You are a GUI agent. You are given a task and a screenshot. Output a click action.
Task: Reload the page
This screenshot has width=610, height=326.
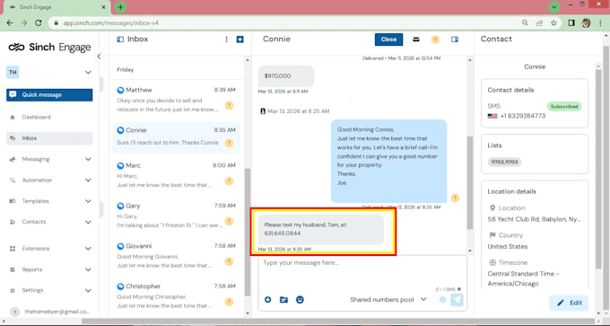tap(38, 23)
